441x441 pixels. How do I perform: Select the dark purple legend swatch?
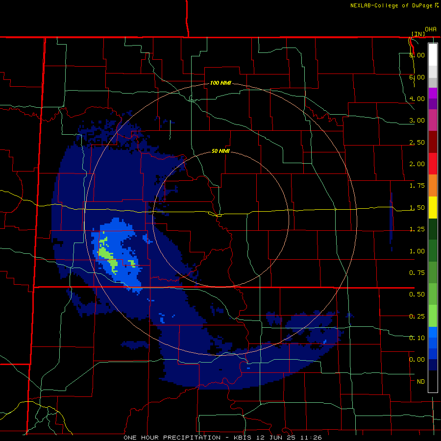(x=433, y=104)
